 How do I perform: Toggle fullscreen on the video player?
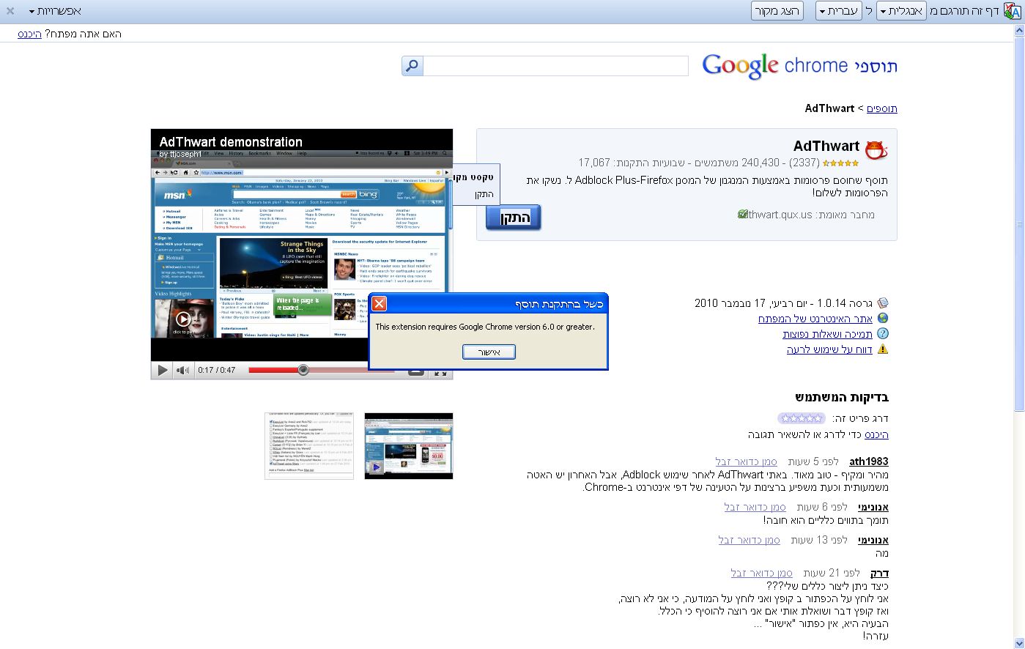point(440,371)
